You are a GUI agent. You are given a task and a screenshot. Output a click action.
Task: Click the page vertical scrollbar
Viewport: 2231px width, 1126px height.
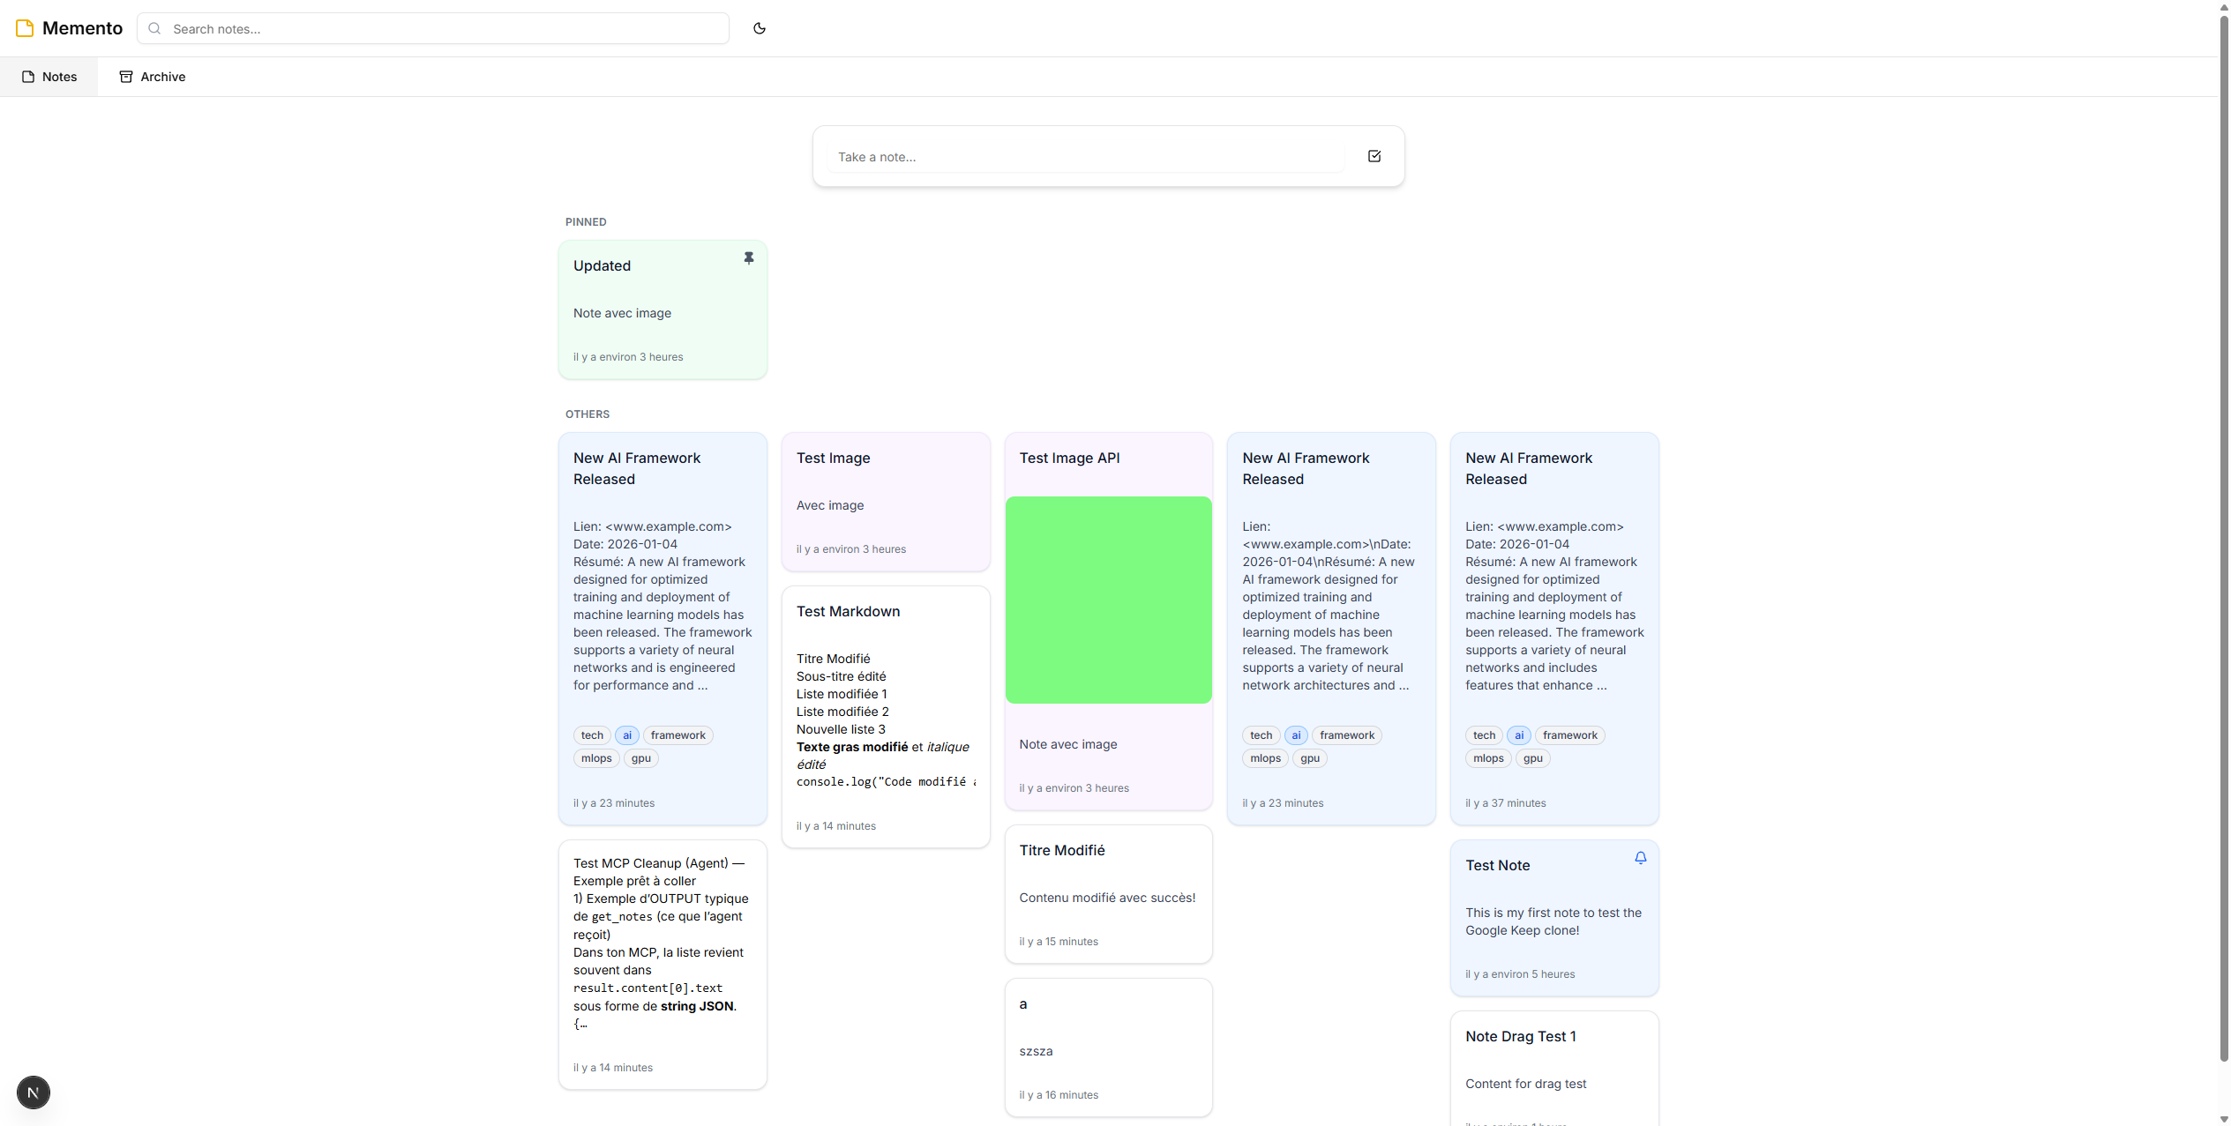point(2223,529)
